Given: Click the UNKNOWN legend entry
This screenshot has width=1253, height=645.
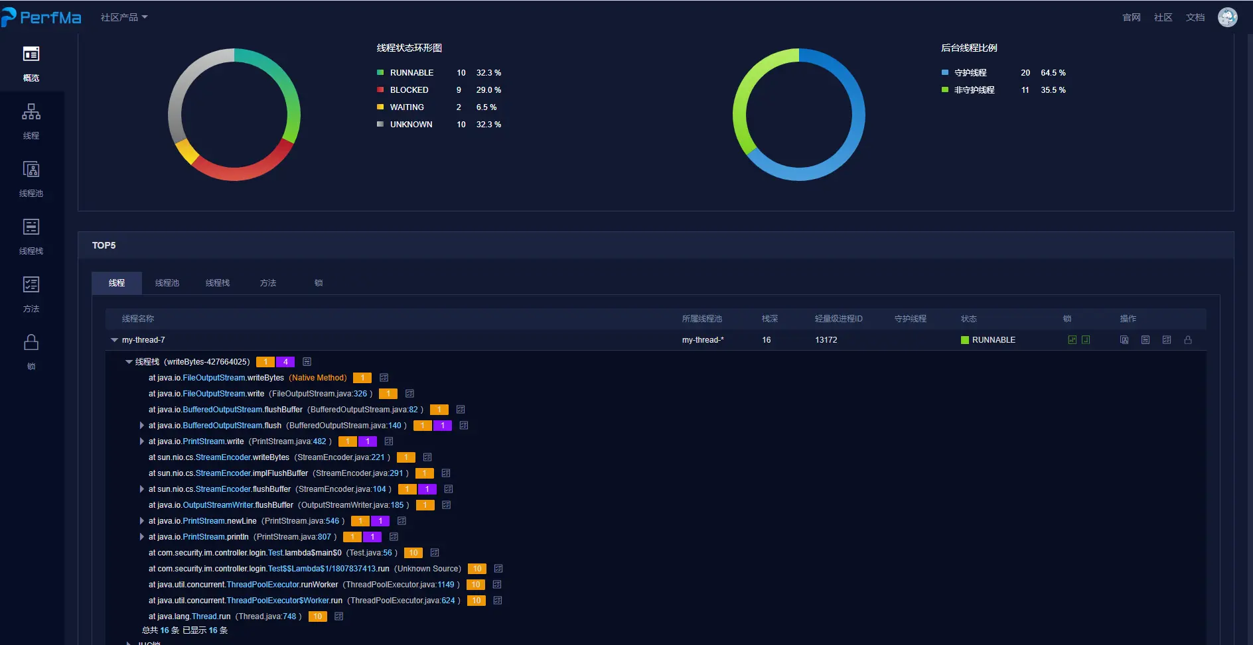Looking at the screenshot, I should [x=439, y=125].
